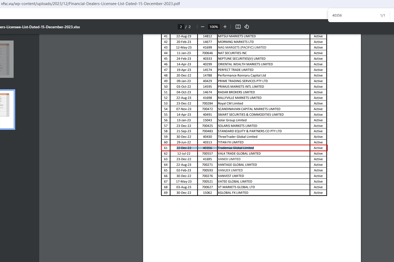Click licence number 700627
The height and width of the screenshot is (262, 394).
(207, 187)
